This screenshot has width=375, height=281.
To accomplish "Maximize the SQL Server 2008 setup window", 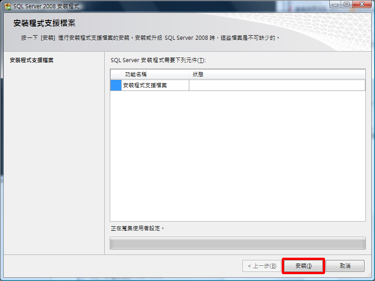I will (346, 5).
